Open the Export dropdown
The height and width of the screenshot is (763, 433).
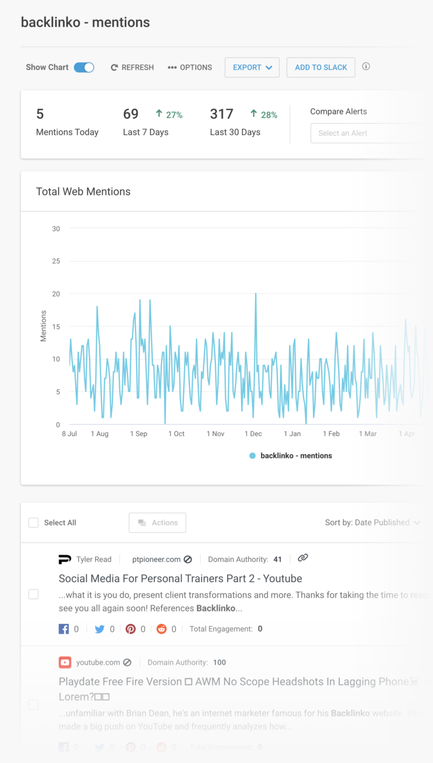pyautogui.click(x=252, y=67)
